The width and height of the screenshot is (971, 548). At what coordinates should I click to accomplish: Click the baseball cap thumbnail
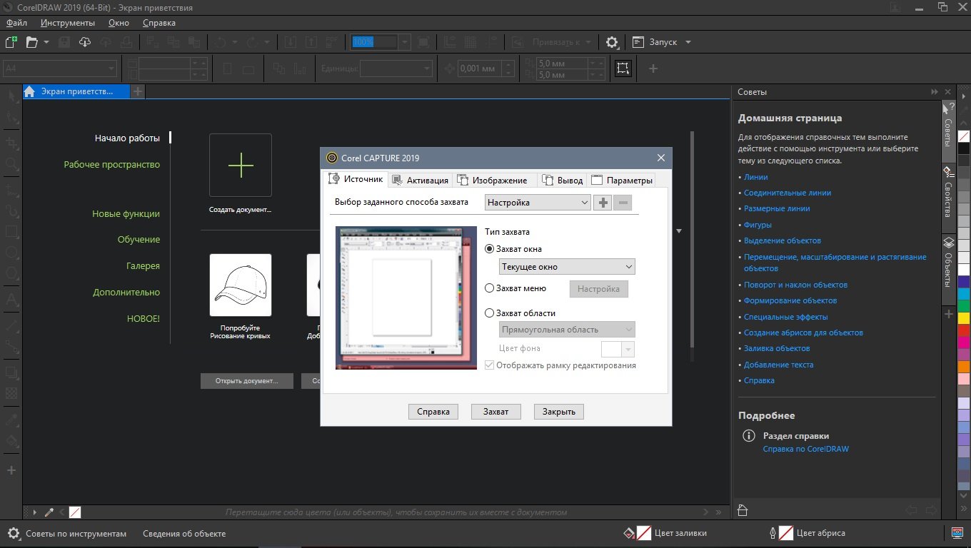tap(241, 285)
